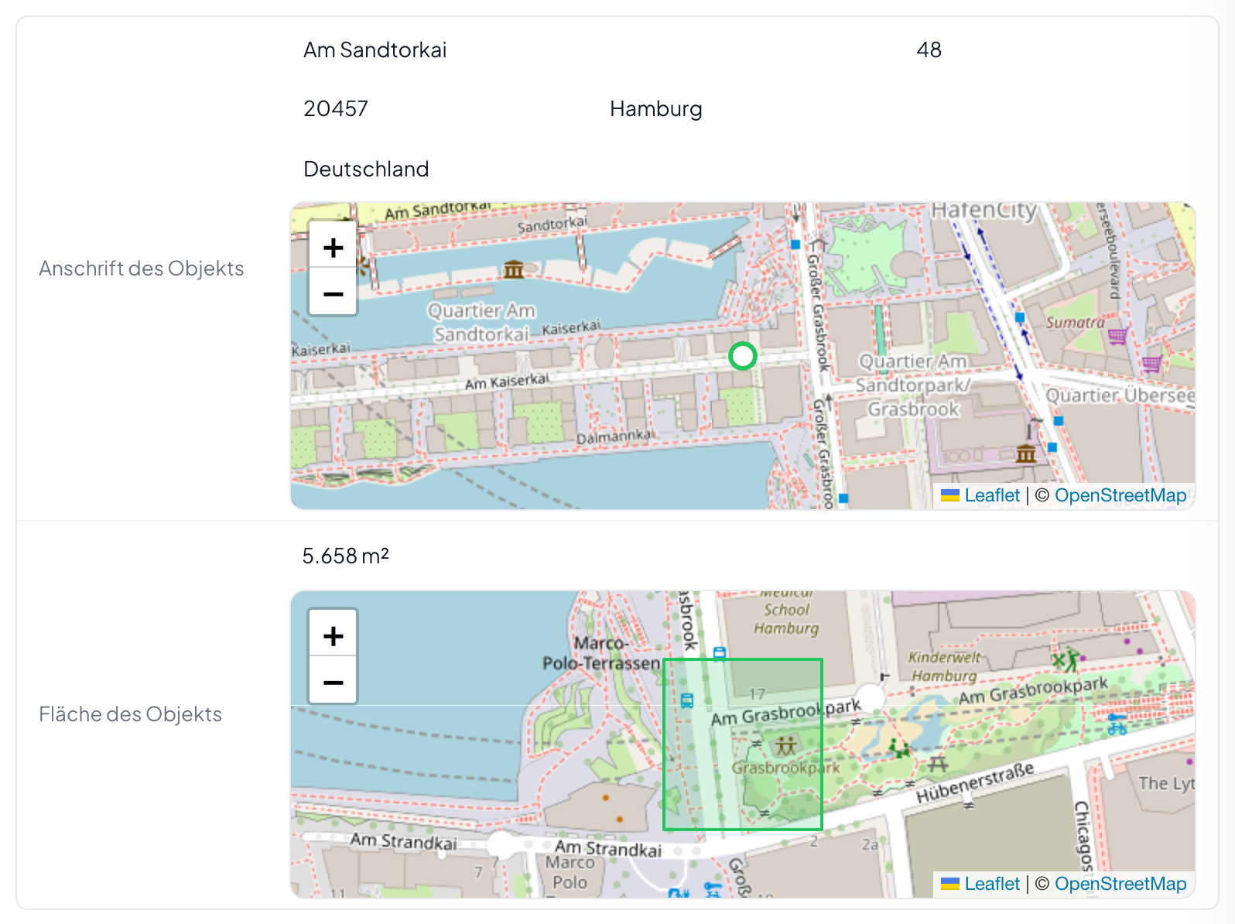Select the country Deutschland
The height and width of the screenshot is (924, 1235).
pos(366,169)
